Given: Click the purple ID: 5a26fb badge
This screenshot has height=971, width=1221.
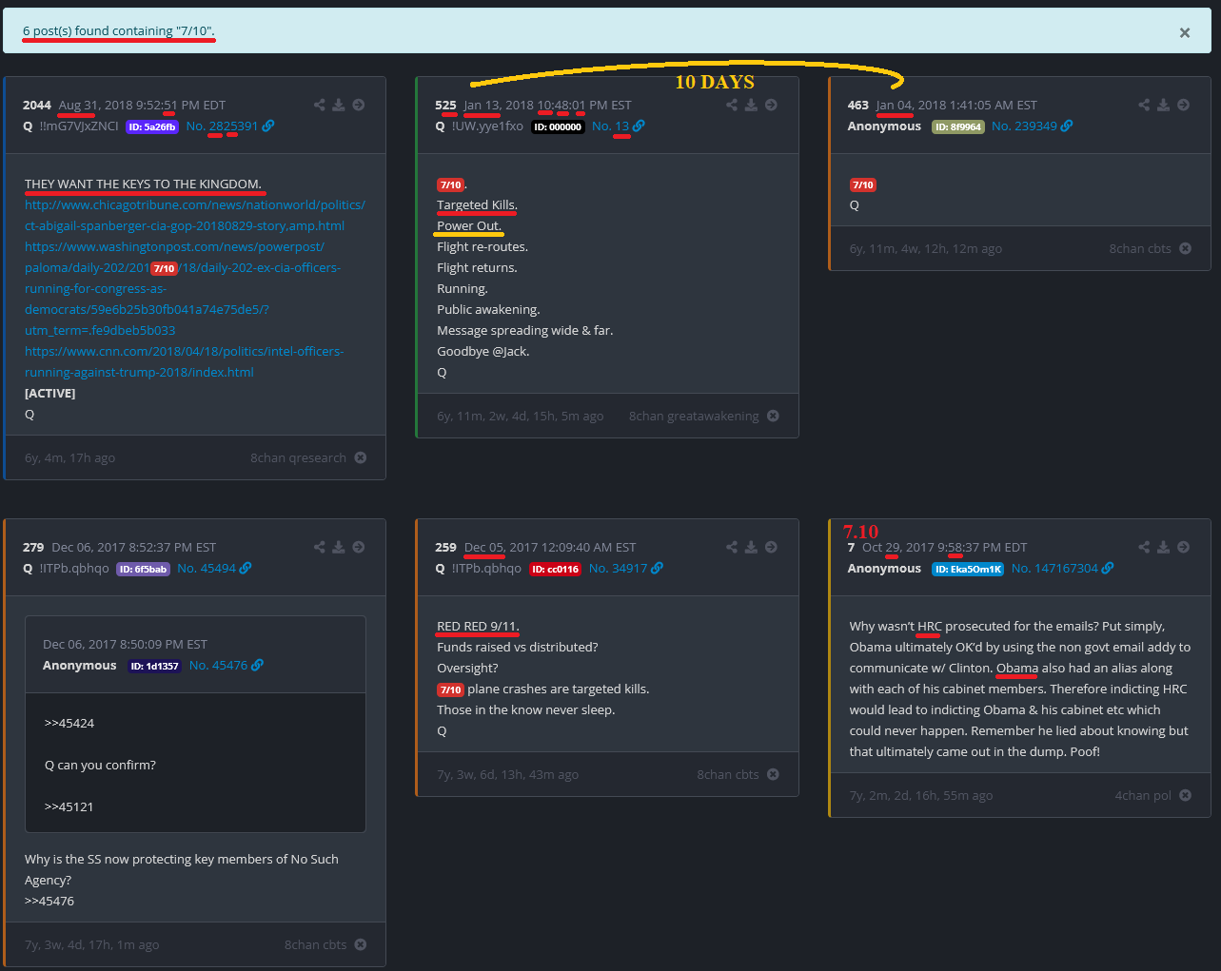Looking at the screenshot, I should (152, 127).
